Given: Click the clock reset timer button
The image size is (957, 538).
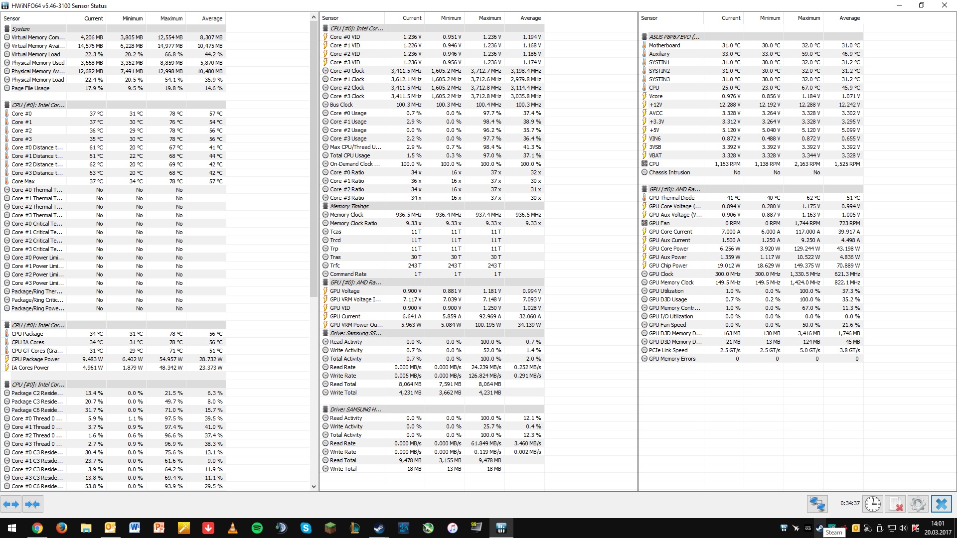Looking at the screenshot, I should tap(872, 504).
